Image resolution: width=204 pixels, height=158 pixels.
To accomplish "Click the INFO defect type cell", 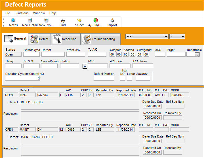I will click(x=28, y=95).
